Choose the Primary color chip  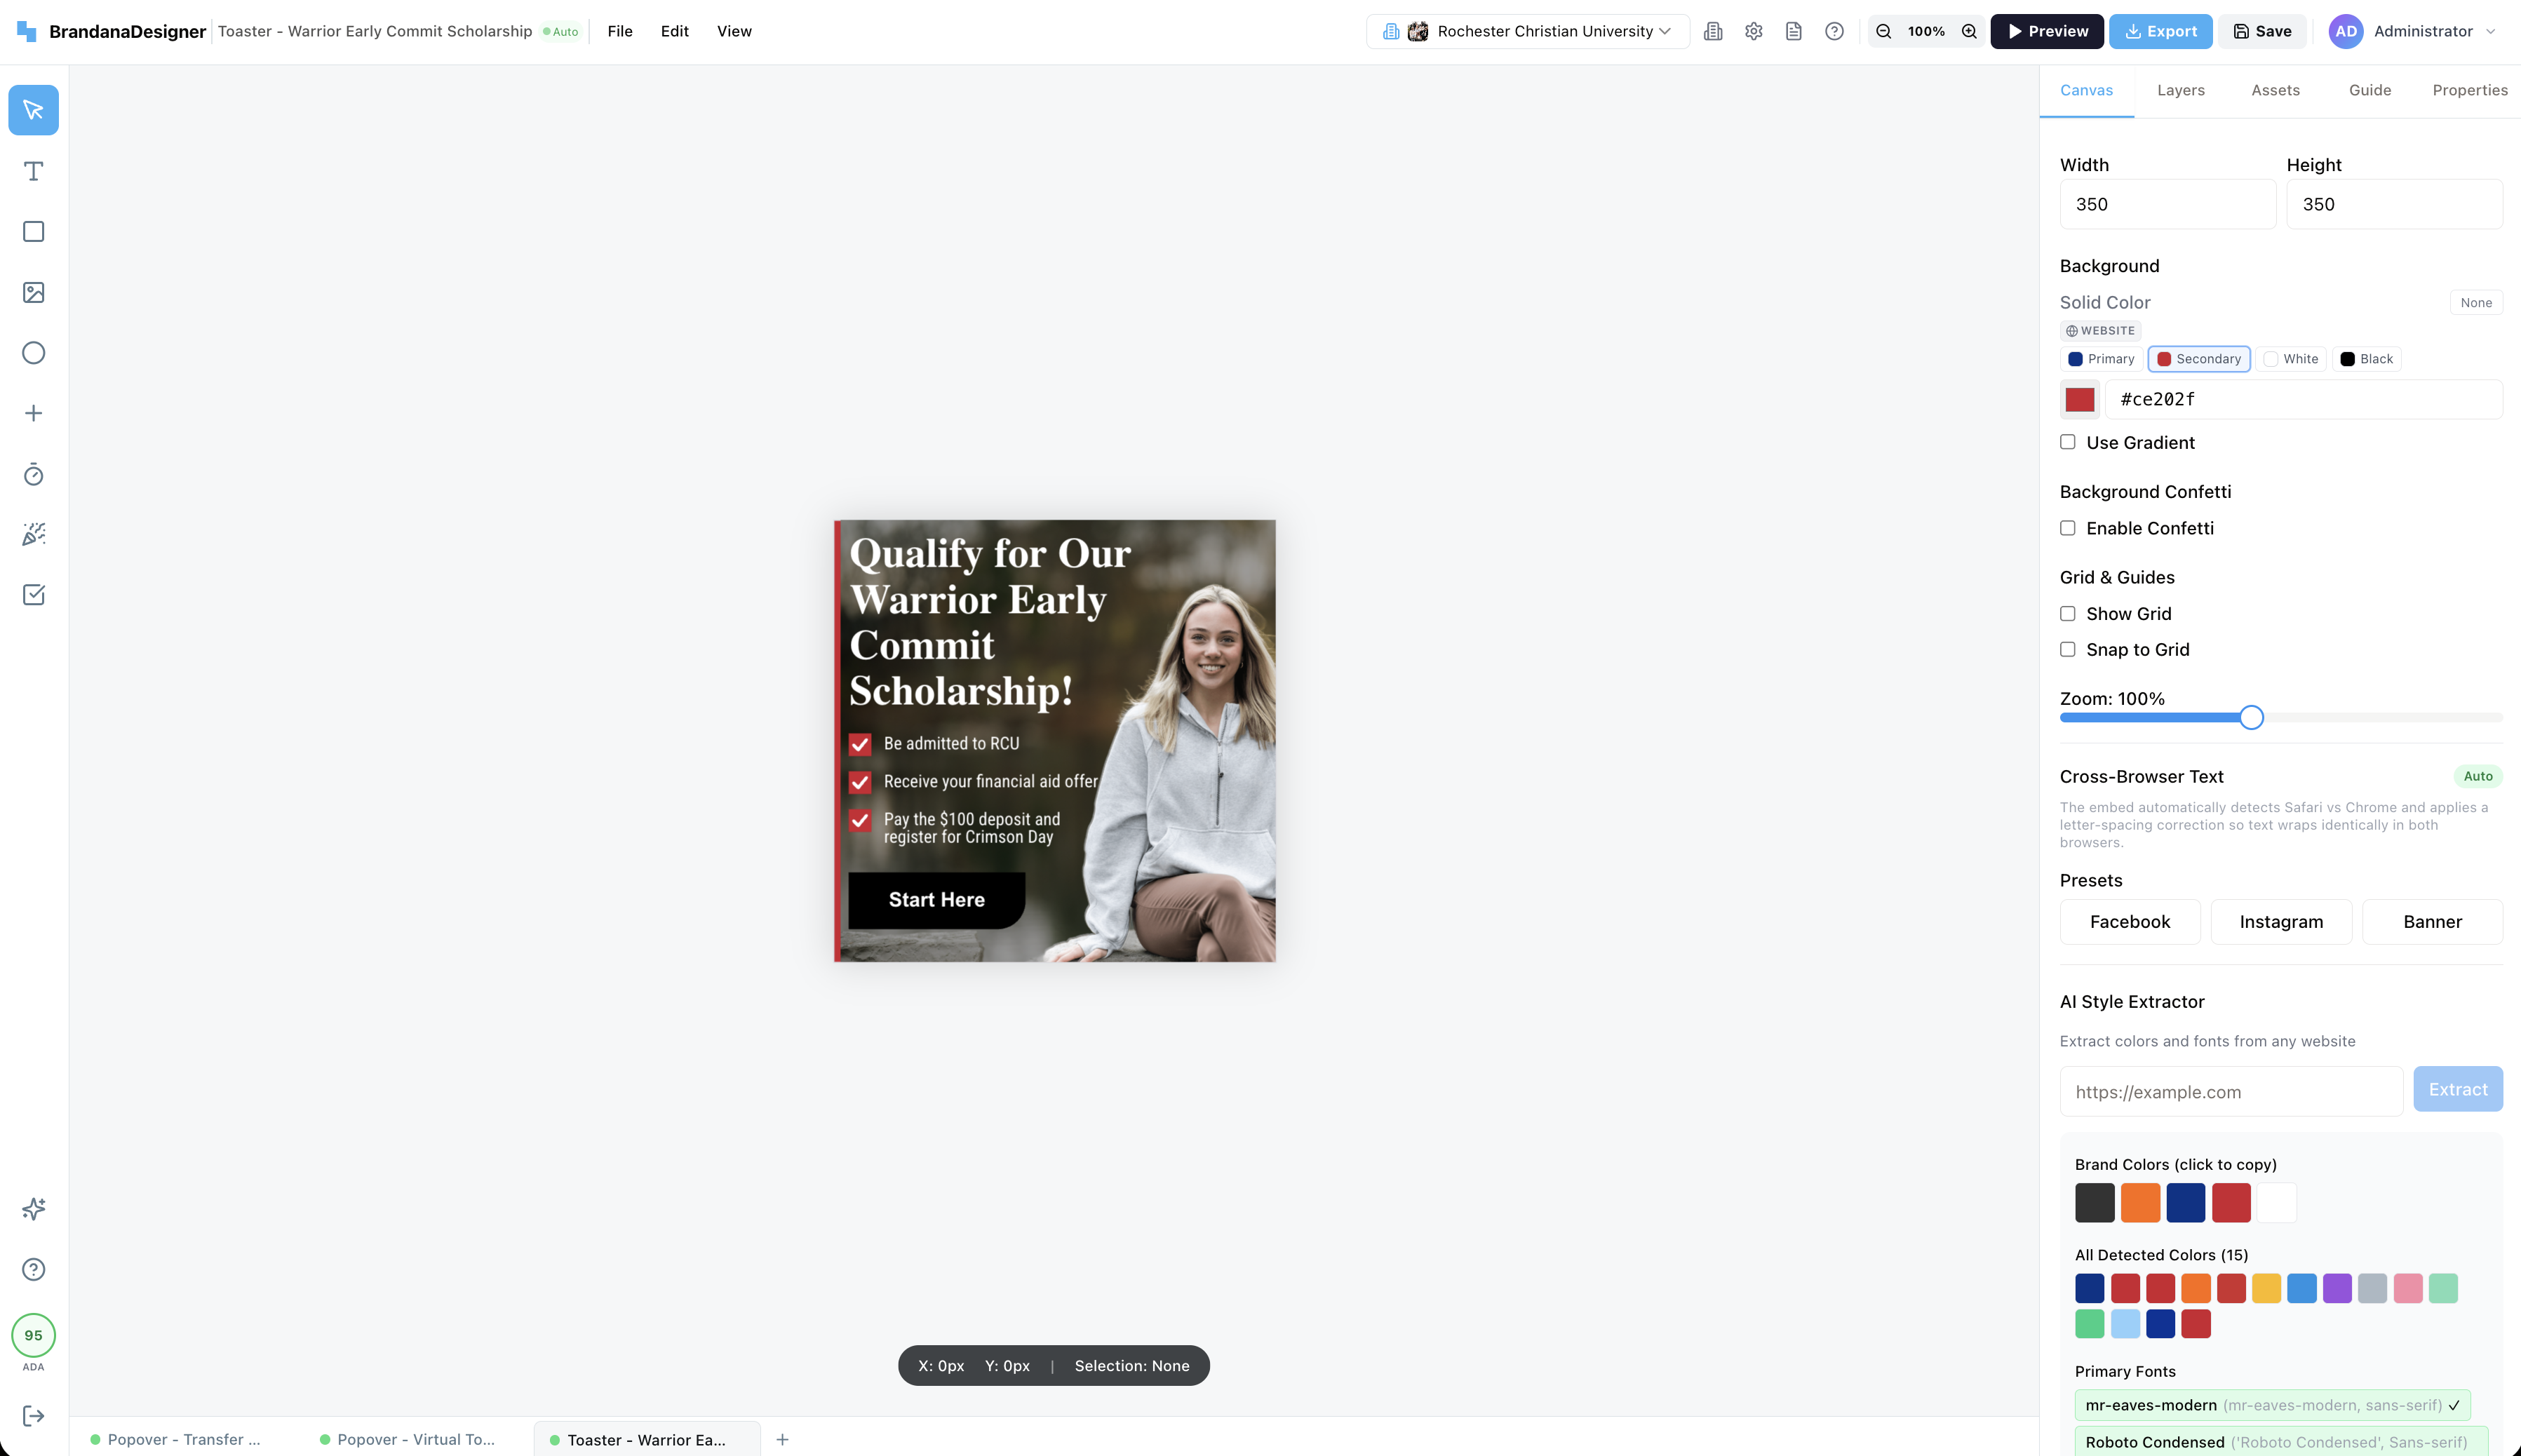click(2101, 359)
